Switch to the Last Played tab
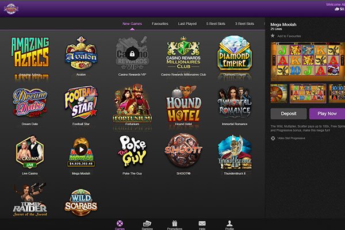The height and width of the screenshot is (230, 345). [x=187, y=24]
